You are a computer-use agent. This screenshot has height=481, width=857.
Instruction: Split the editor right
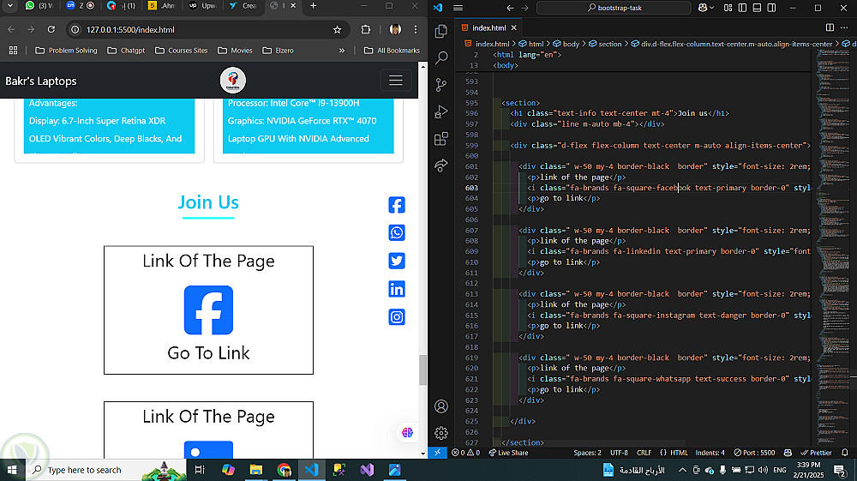[830, 27]
